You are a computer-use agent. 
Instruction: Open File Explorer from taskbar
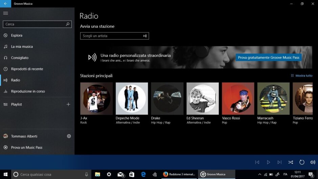click(97, 174)
